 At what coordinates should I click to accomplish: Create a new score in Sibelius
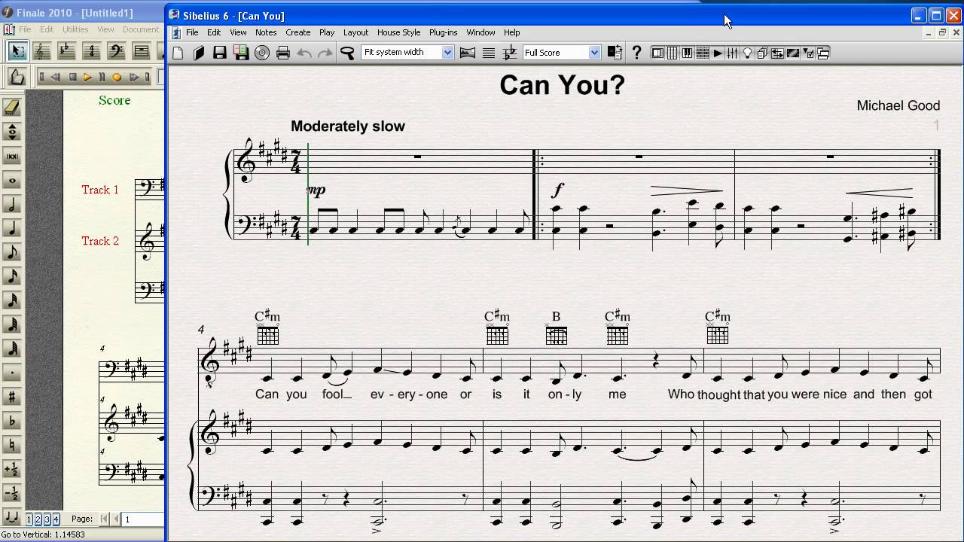(178, 53)
